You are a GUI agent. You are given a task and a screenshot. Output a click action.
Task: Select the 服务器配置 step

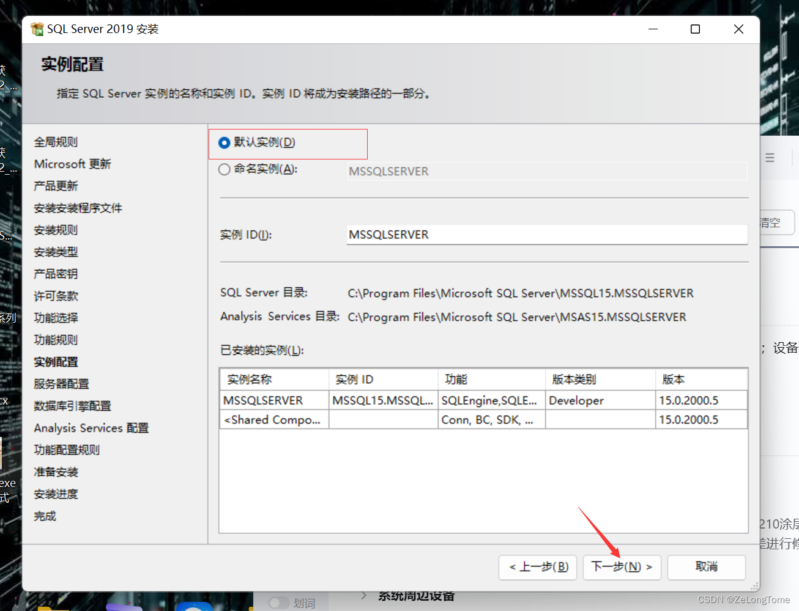coord(61,384)
